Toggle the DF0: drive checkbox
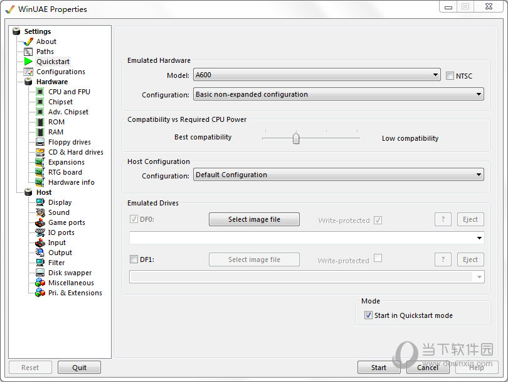This screenshot has width=508, height=382. click(134, 219)
